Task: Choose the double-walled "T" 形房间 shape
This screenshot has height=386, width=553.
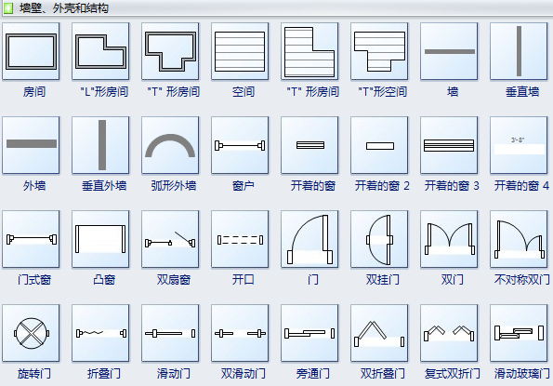Action: [170, 51]
